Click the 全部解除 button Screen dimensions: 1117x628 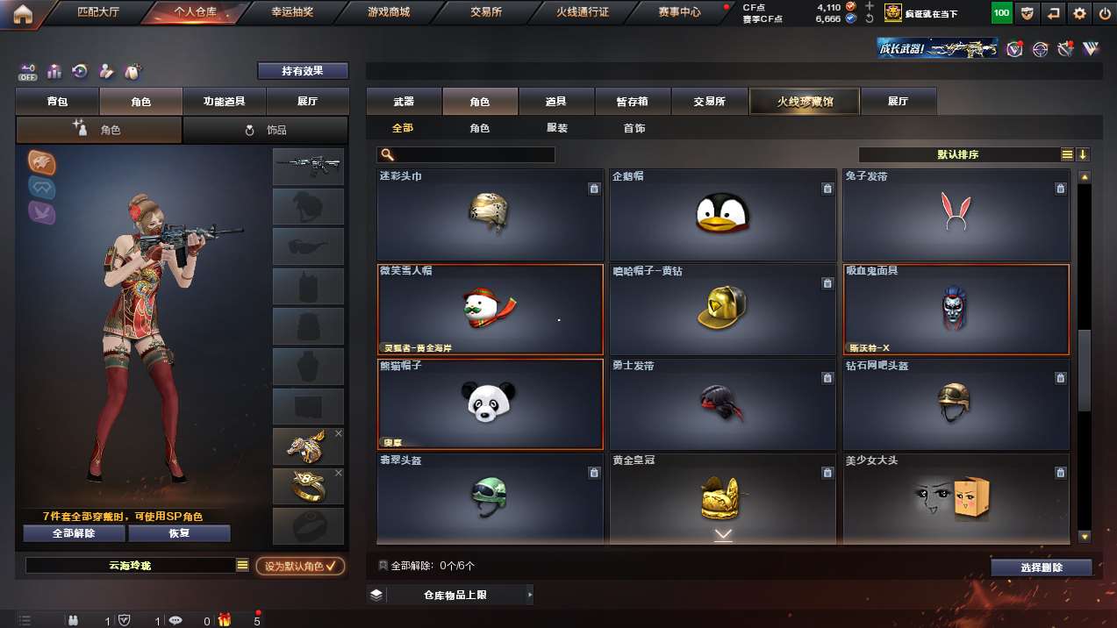click(75, 533)
